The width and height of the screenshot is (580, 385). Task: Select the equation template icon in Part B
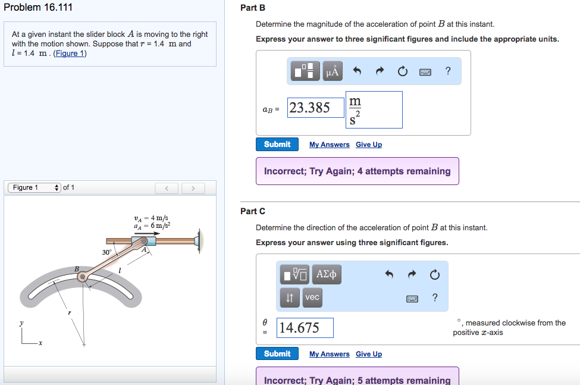coord(305,71)
